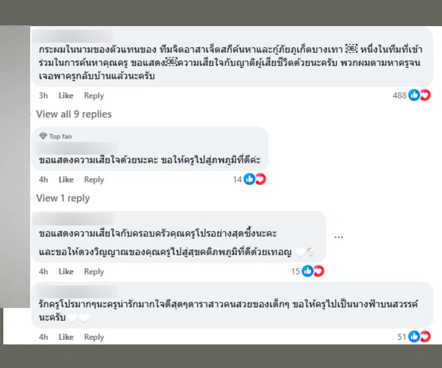442x368 pixels.
Task: Open the three-dot options menu on the third comment
Action: [x=338, y=237]
